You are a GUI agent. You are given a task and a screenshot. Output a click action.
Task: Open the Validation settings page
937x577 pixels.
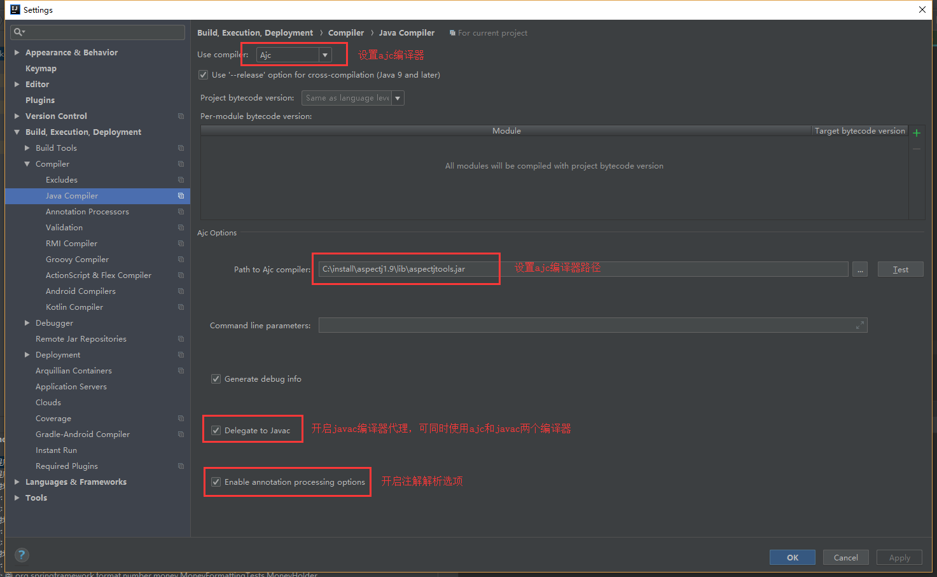(64, 228)
